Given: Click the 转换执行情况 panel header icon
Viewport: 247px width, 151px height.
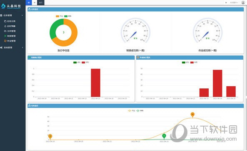Looking at the screenshot, I should (x=29, y=57).
